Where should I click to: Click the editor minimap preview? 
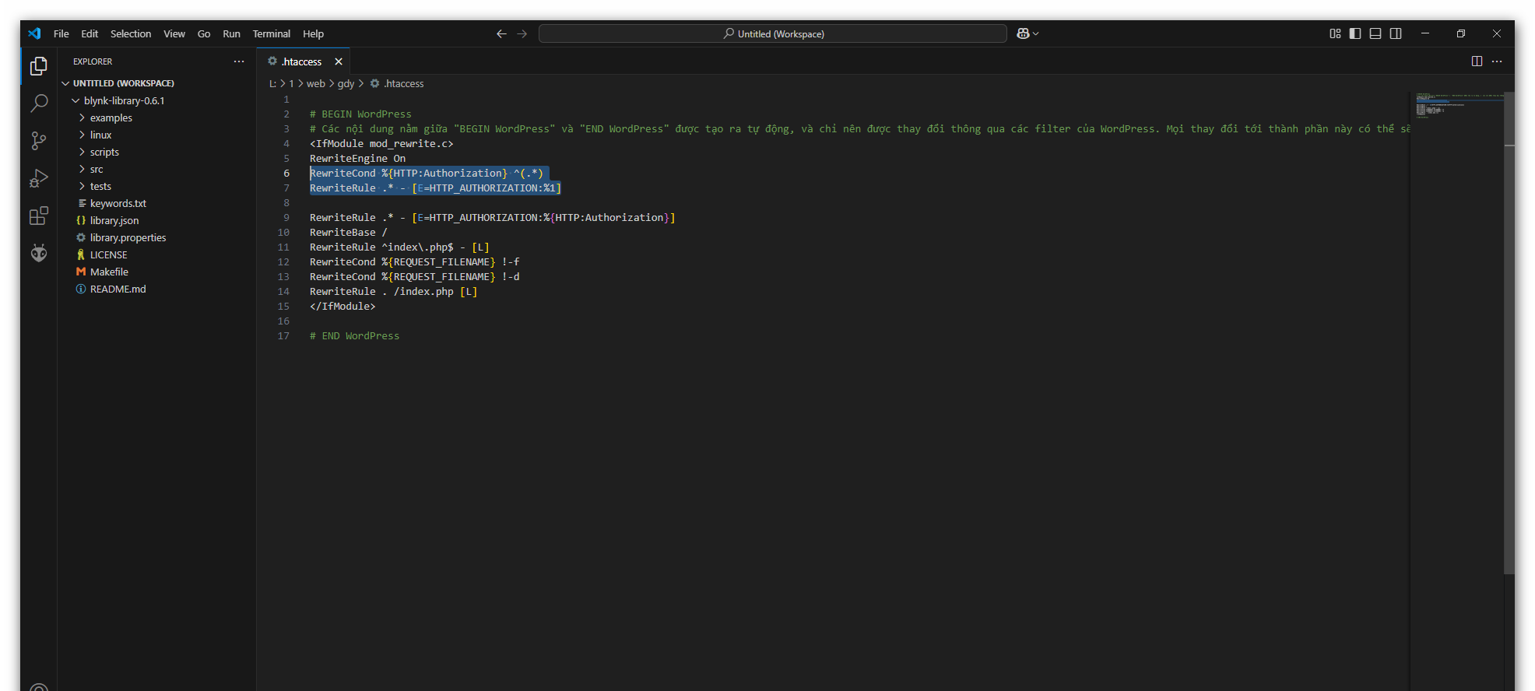(1456, 105)
